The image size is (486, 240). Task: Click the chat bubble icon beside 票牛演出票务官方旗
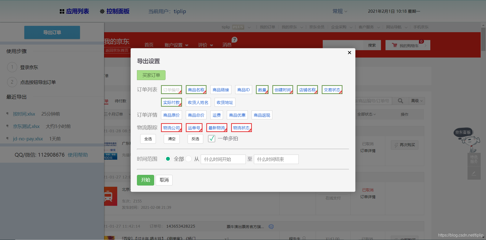click(271, 227)
